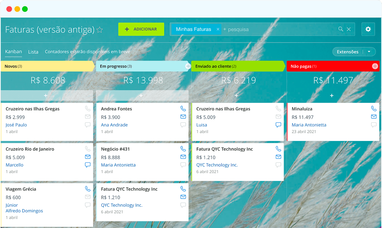Click email icon on Negócio #431 card
Image resolution: width=382 pixels, height=228 pixels.
[x=183, y=157]
